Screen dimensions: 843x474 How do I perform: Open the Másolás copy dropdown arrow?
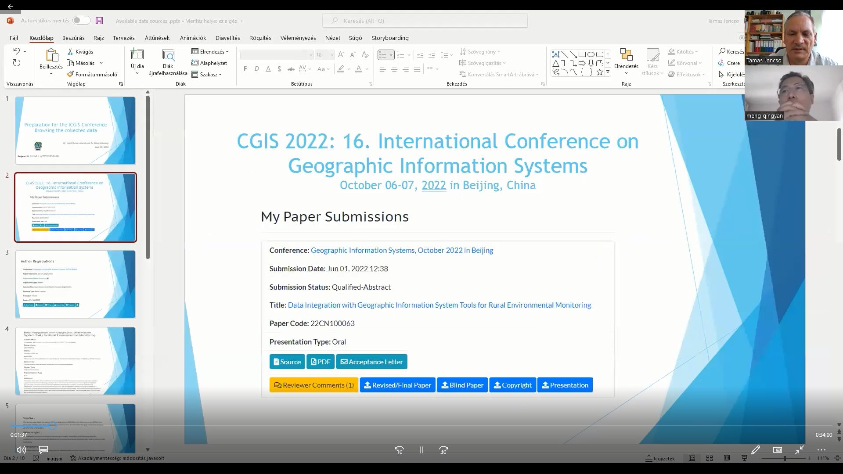tap(101, 63)
